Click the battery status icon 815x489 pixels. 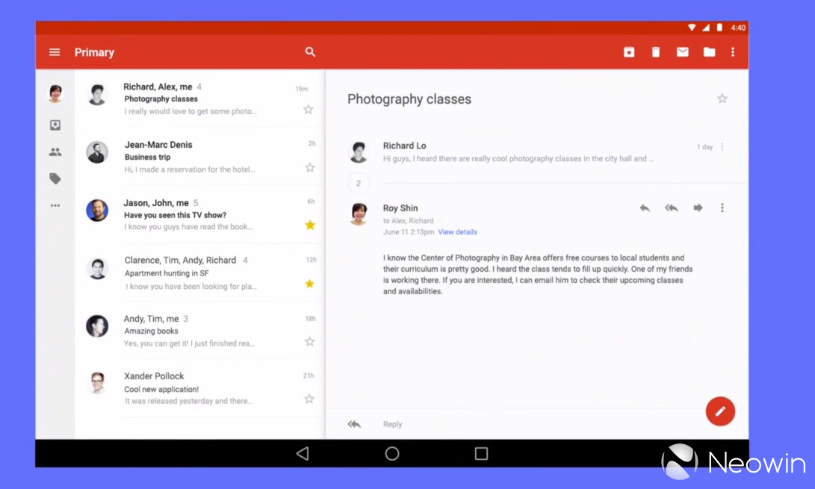[x=719, y=28]
